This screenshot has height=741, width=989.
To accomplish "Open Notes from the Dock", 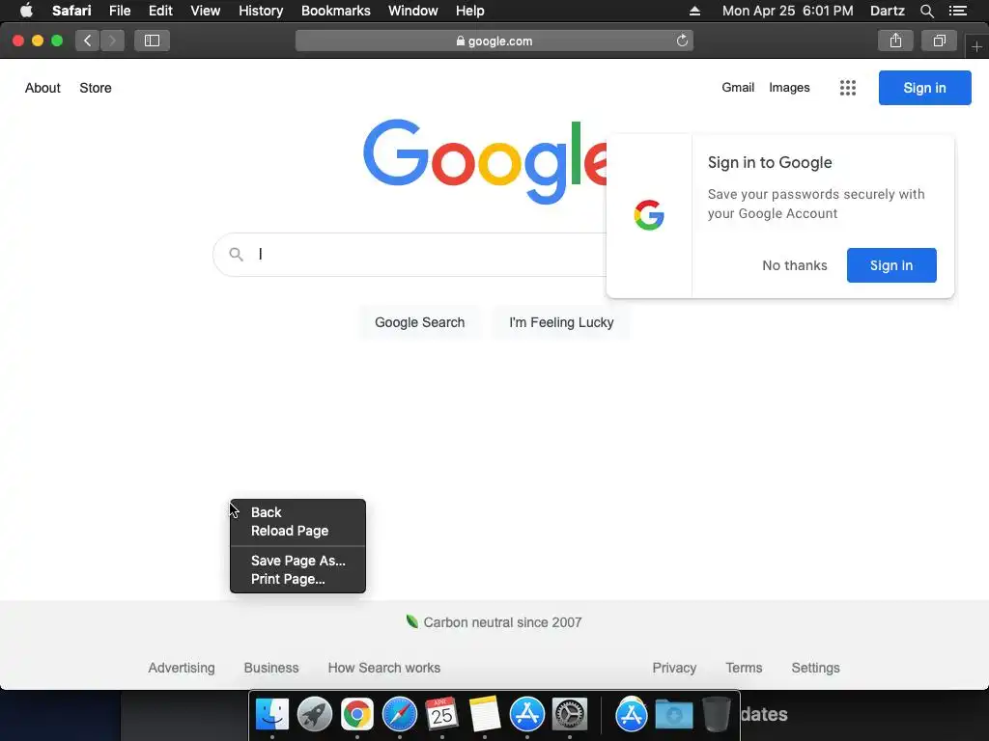I will click(x=485, y=714).
